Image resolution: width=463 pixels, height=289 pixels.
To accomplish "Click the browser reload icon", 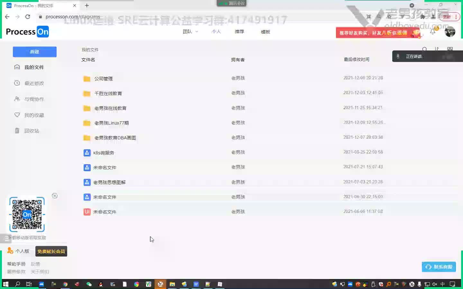I will [28, 17].
